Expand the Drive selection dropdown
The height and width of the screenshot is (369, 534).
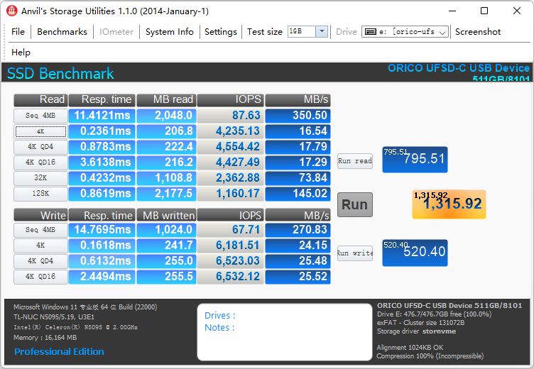click(x=442, y=33)
